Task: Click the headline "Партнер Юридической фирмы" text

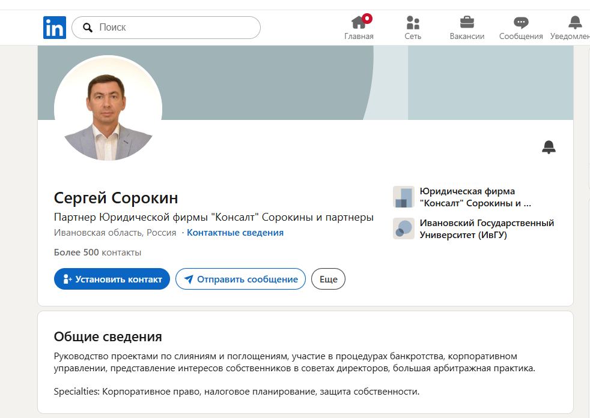Action: [x=214, y=217]
